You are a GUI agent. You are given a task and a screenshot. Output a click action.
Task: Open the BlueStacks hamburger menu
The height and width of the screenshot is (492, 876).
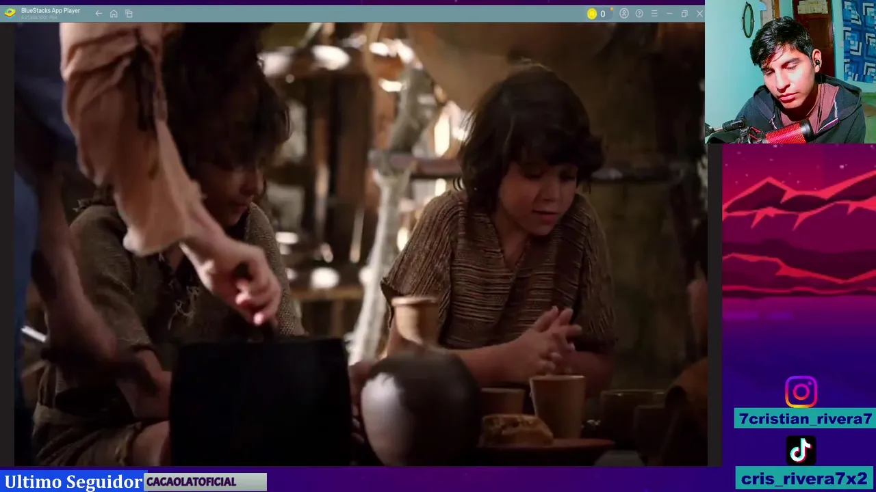click(654, 14)
